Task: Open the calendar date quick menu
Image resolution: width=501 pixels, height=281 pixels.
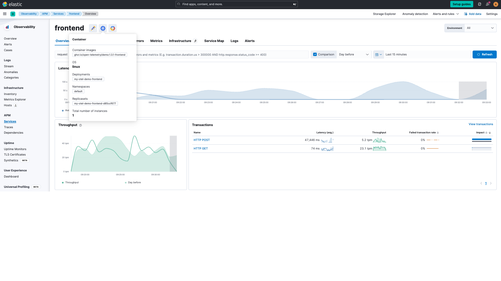Action: [x=378, y=54]
